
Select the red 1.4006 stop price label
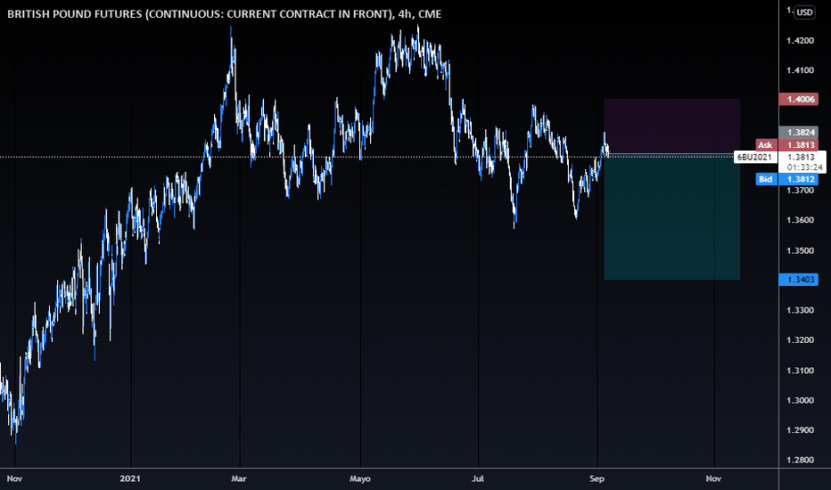click(799, 99)
